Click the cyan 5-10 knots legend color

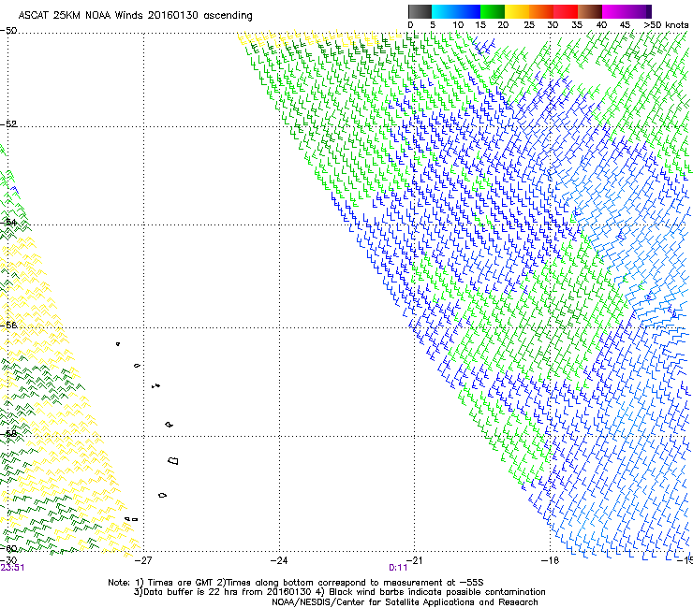click(443, 11)
